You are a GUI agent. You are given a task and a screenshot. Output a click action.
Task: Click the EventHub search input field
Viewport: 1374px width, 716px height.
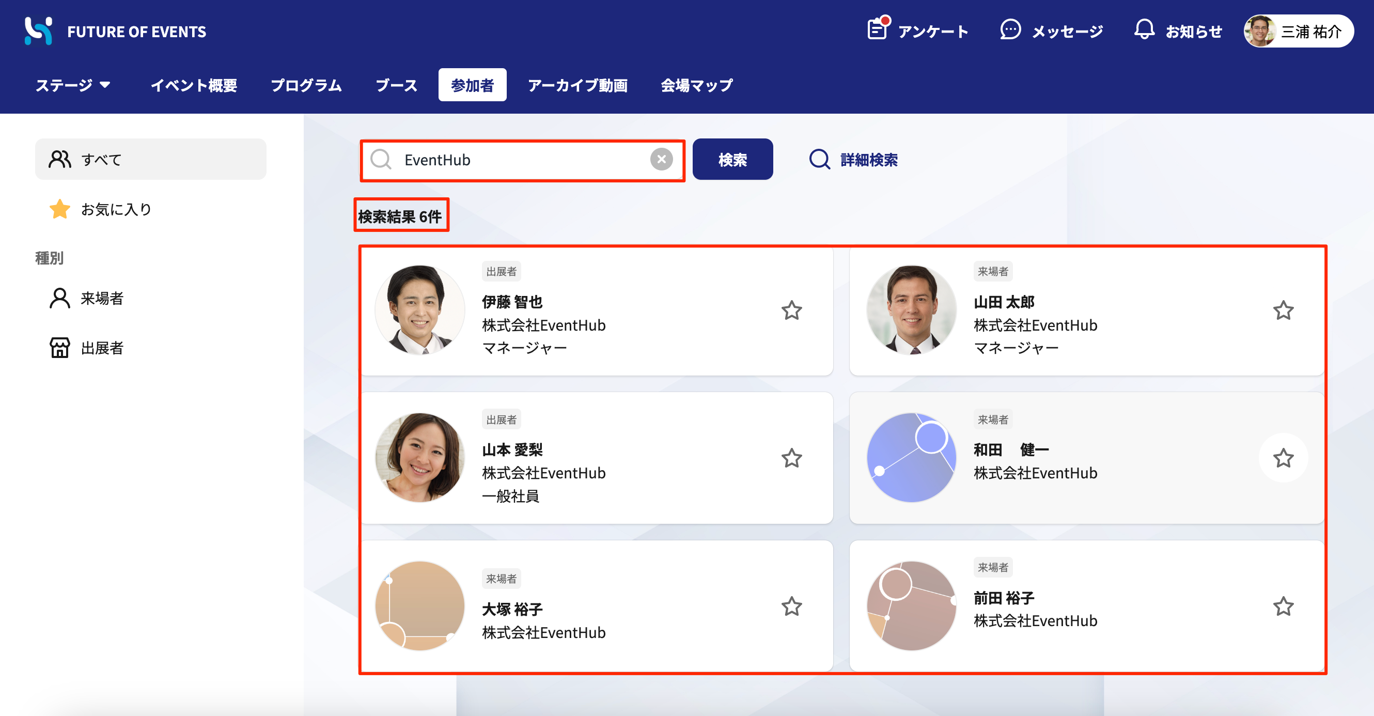522,160
